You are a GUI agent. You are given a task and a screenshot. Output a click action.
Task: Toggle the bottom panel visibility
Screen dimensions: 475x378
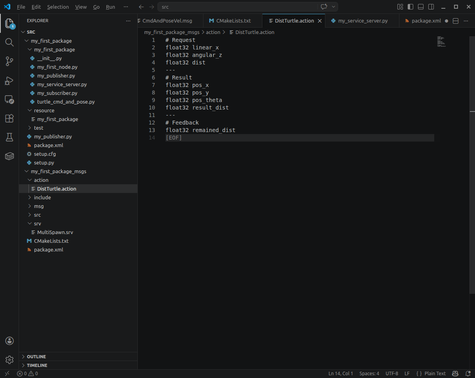click(x=421, y=7)
